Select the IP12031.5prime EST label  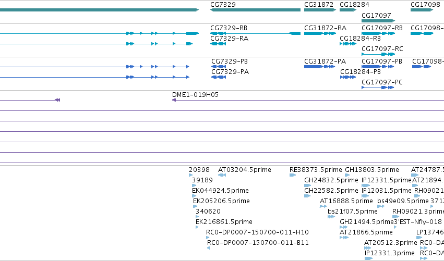386,191
